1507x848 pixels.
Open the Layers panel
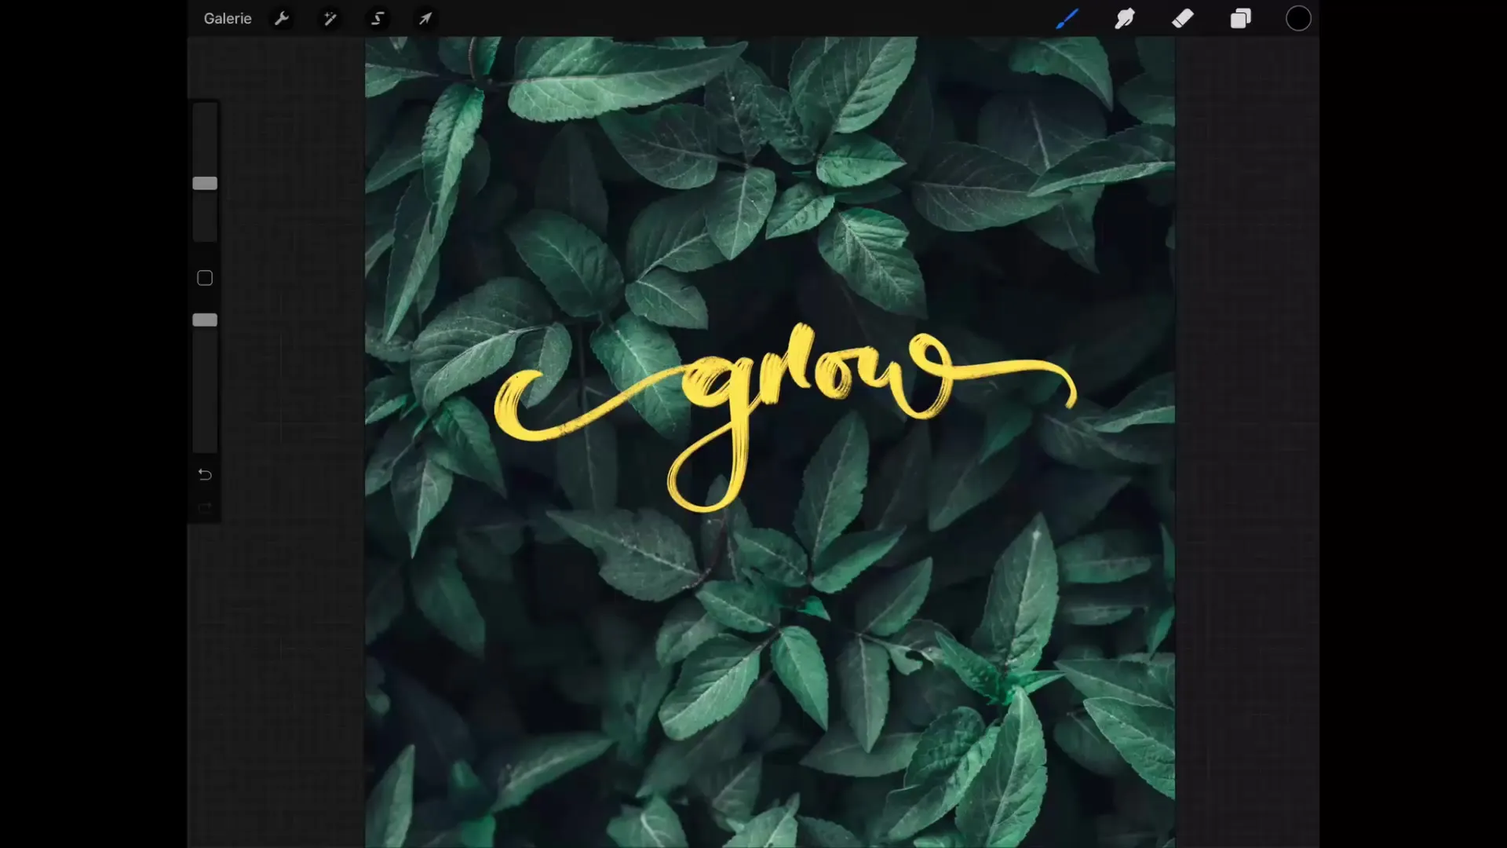click(x=1240, y=18)
